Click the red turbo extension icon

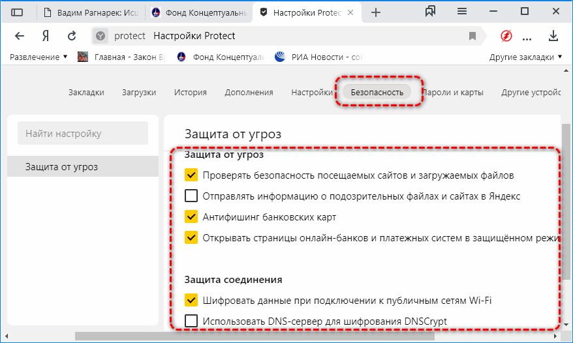[x=506, y=36]
